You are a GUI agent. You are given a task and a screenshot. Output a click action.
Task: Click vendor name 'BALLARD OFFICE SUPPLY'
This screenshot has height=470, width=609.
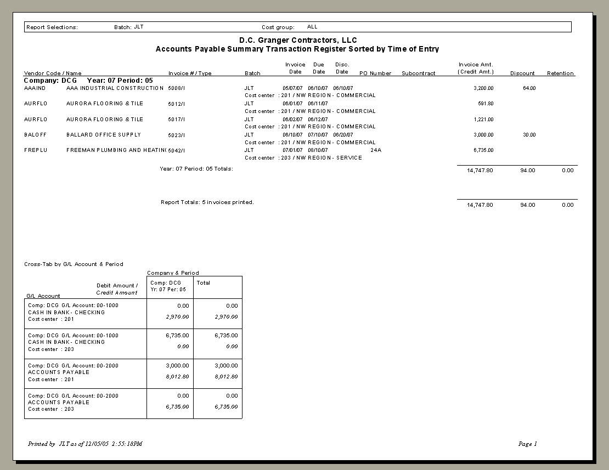coord(104,135)
